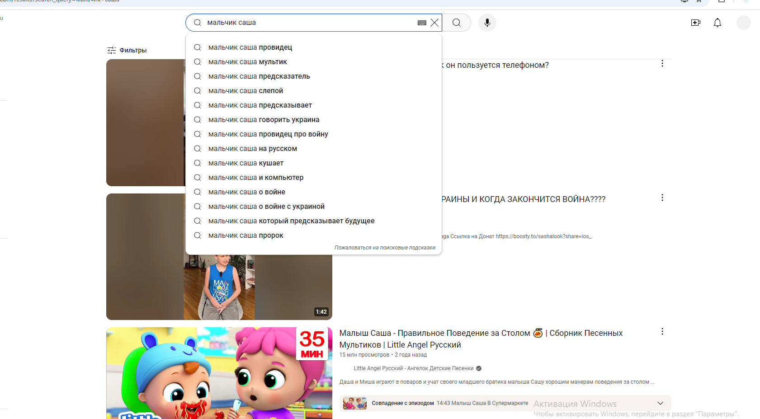Choose suggestion мальчик саша пророк
The image size is (760, 419).
(245, 235)
